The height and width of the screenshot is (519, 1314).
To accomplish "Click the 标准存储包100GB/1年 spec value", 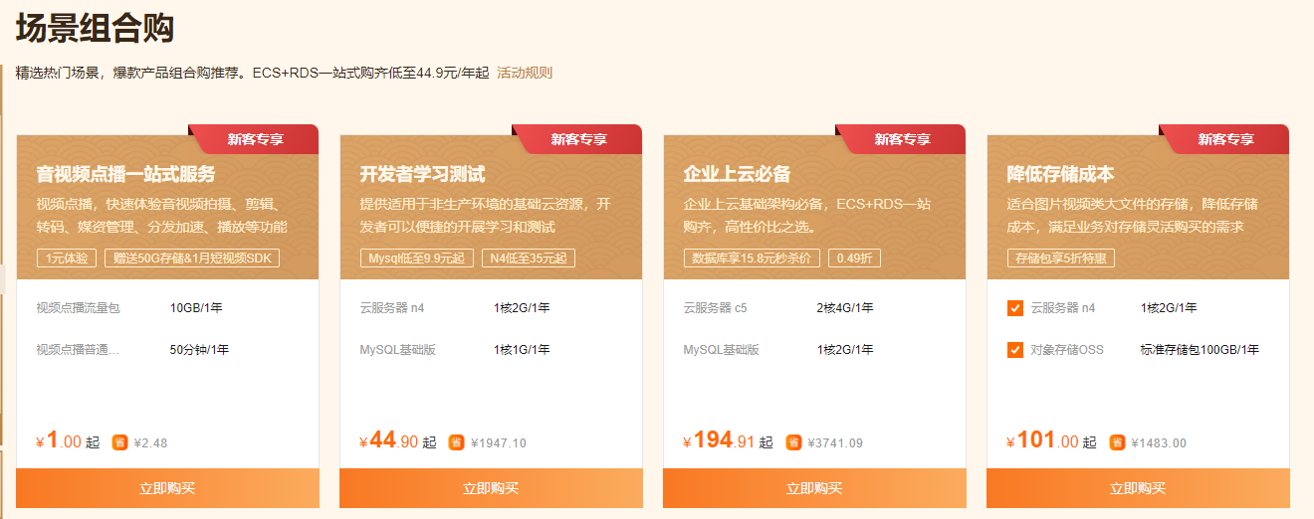I will click(x=1200, y=350).
